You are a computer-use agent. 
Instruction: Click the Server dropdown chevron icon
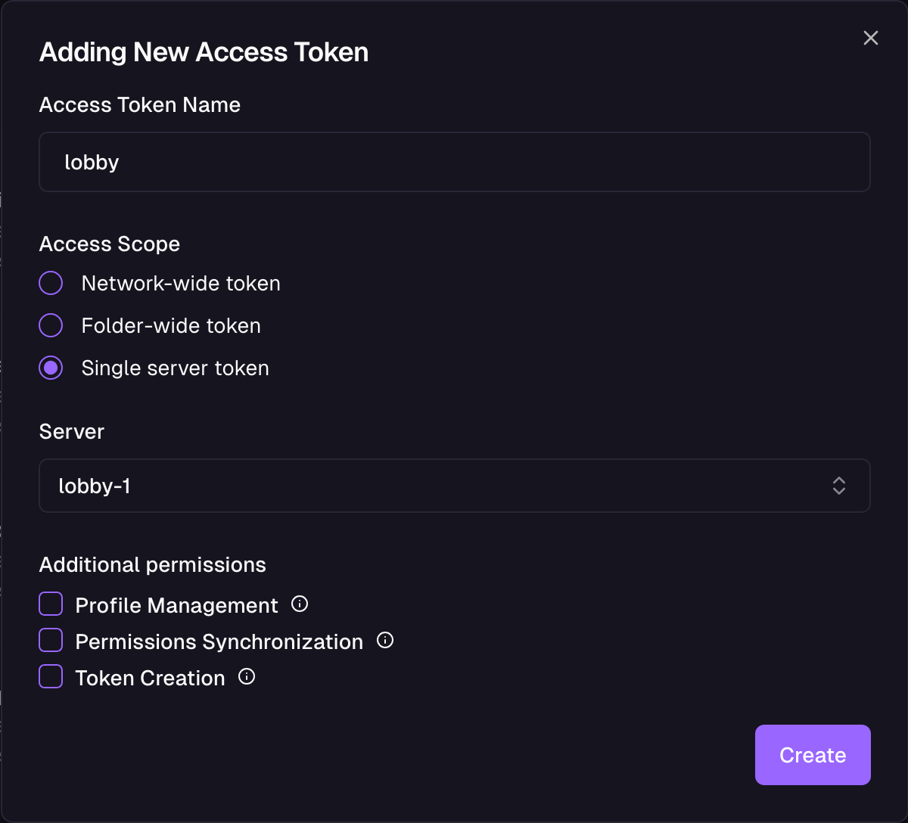pos(838,486)
